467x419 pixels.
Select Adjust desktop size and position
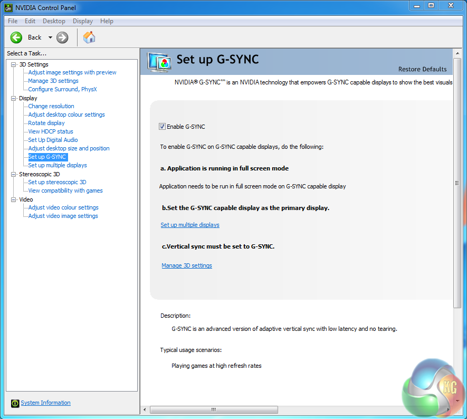[69, 148]
